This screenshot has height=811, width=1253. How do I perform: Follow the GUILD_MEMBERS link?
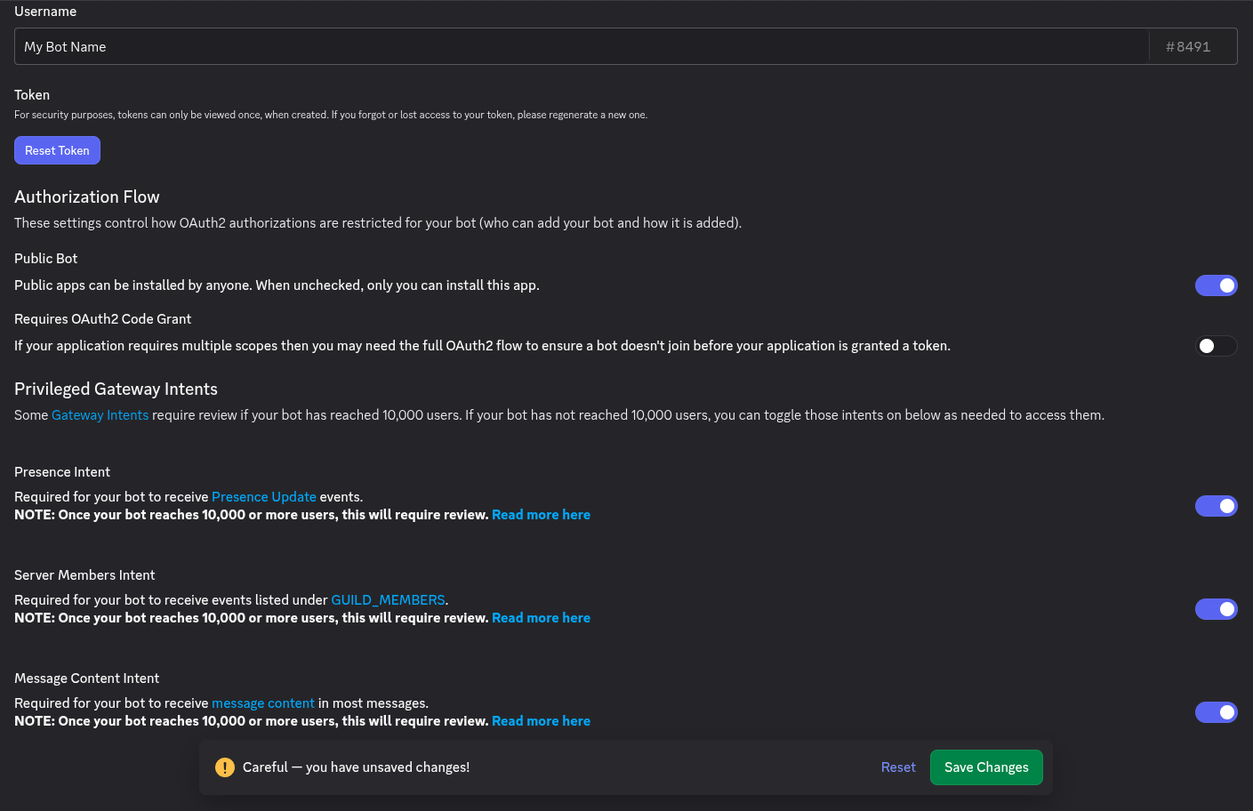[388, 600]
